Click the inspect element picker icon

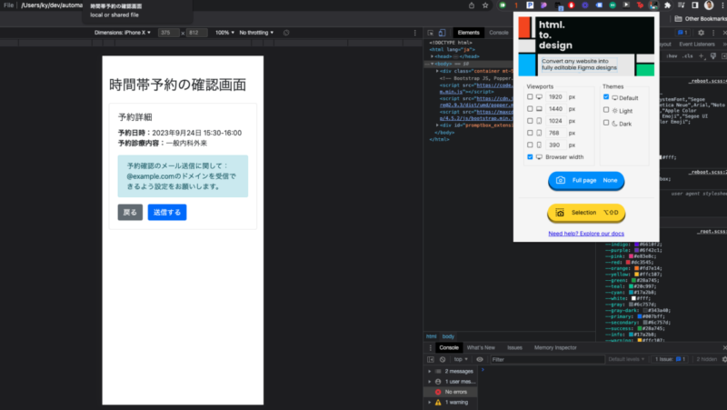point(429,33)
